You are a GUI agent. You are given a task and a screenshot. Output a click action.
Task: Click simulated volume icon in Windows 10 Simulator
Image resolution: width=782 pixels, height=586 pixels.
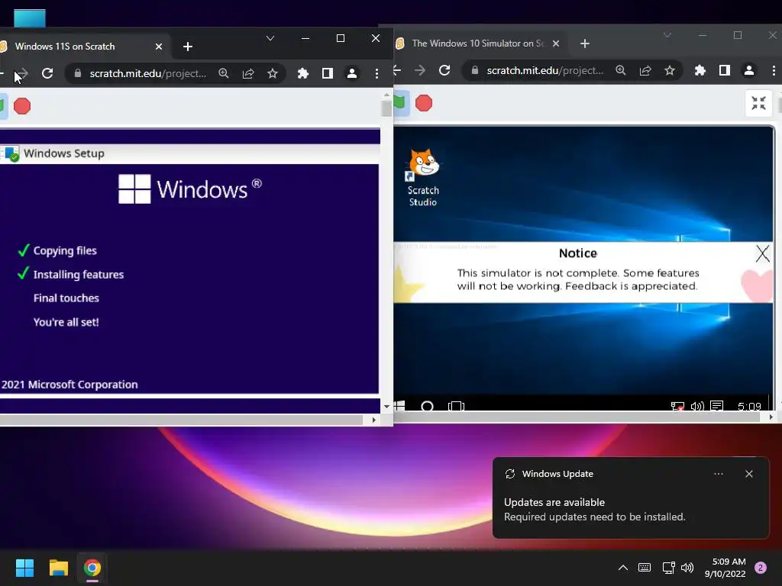[697, 406]
